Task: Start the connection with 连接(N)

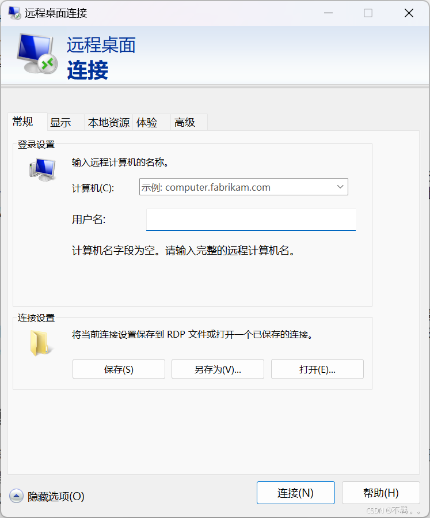Action: (295, 493)
